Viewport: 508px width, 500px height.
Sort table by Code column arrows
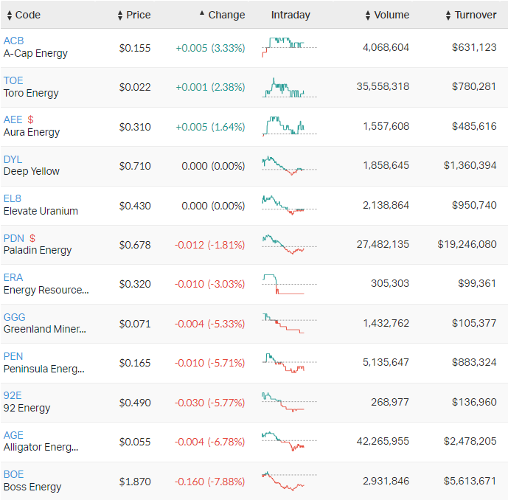[x=10, y=15]
